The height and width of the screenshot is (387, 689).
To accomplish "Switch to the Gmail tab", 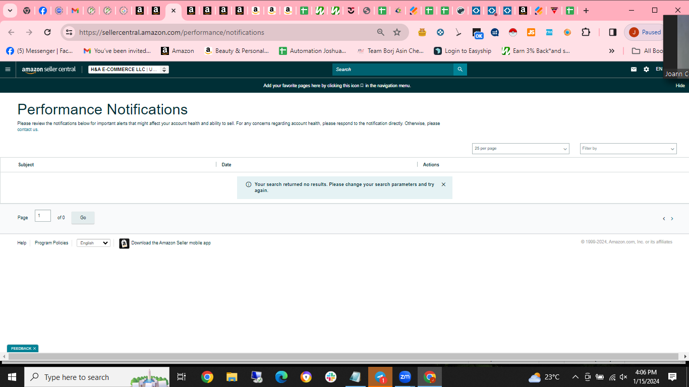I will [75, 11].
